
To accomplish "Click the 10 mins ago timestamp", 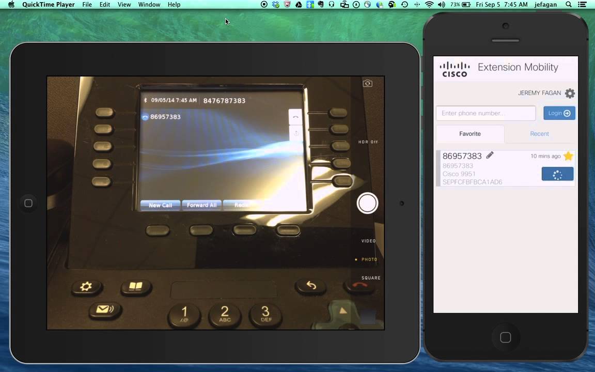I will [545, 156].
